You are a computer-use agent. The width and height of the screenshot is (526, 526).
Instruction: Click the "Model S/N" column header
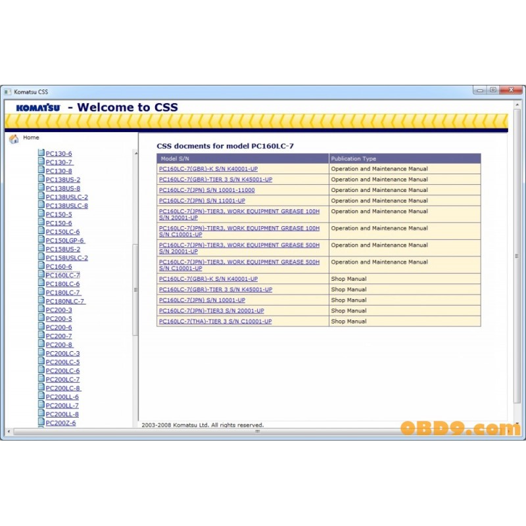pos(243,158)
